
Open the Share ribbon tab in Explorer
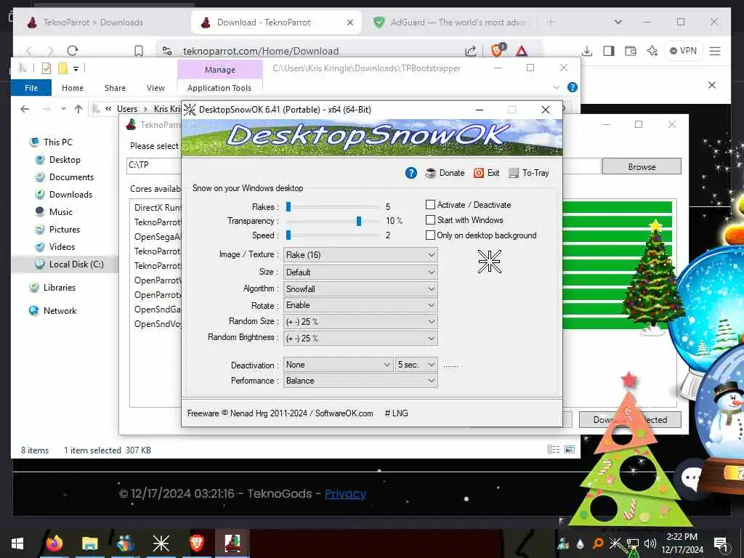coord(115,88)
